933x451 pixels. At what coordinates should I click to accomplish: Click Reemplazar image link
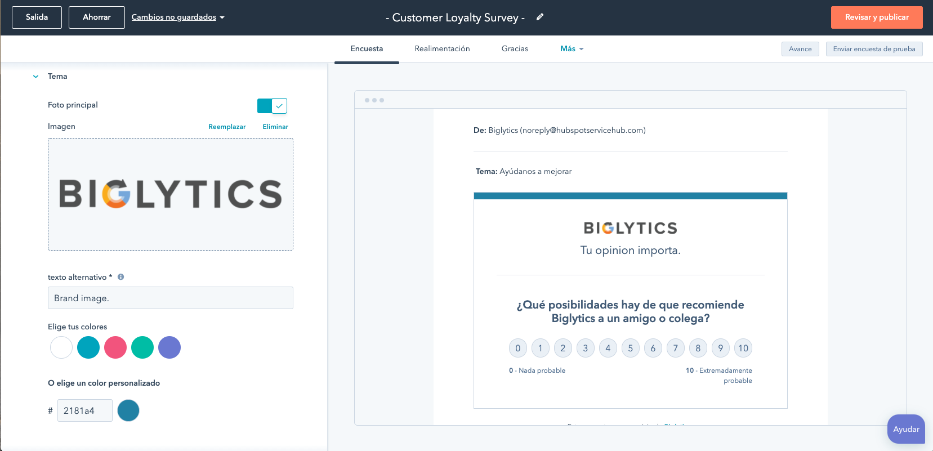(x=227, y=127)
